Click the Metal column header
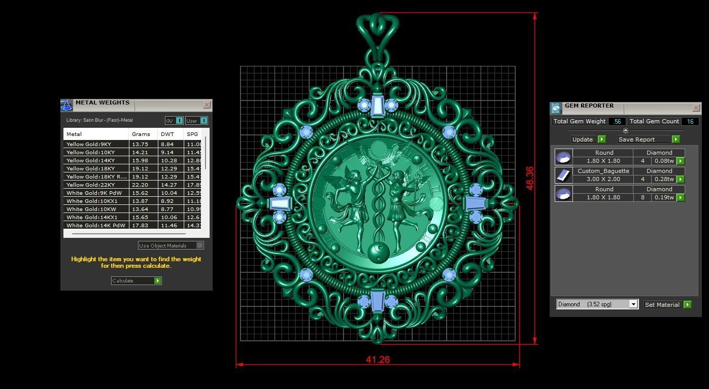Viewport: 709px width, 389px height. (96, 134)
